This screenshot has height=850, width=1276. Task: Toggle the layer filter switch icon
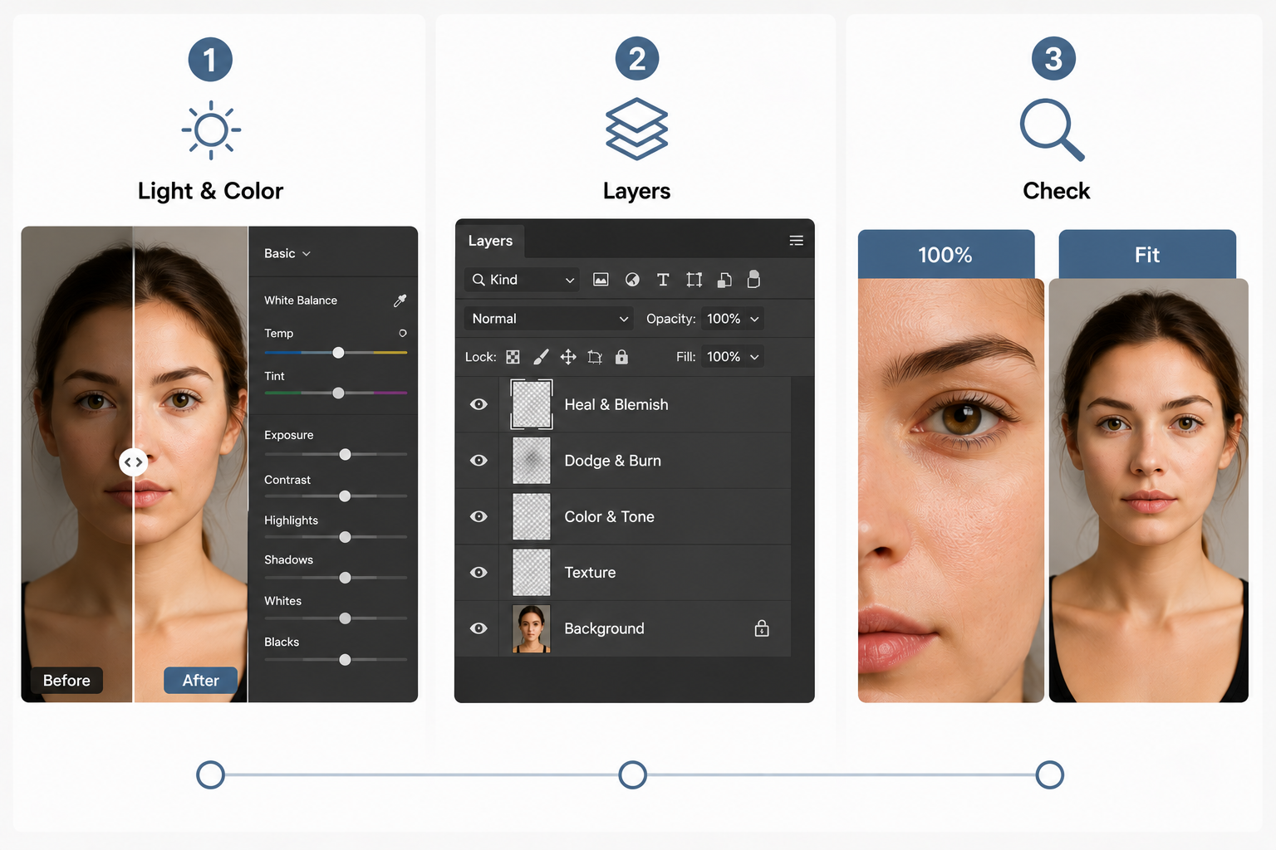[x=753, y=279]
